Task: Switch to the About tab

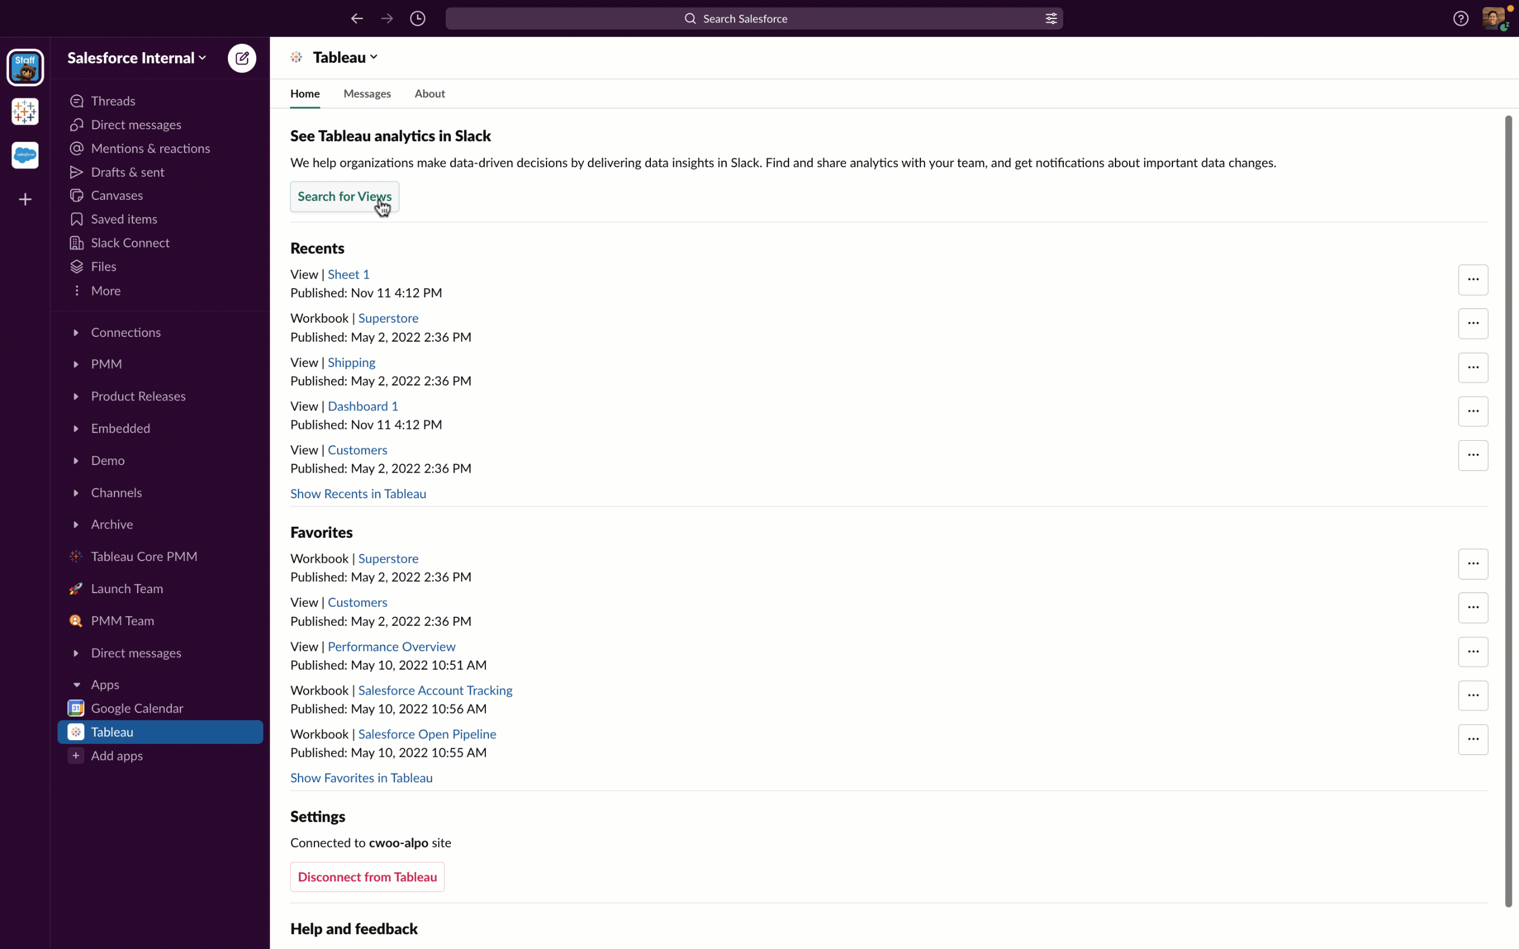Action: [430, 93]
